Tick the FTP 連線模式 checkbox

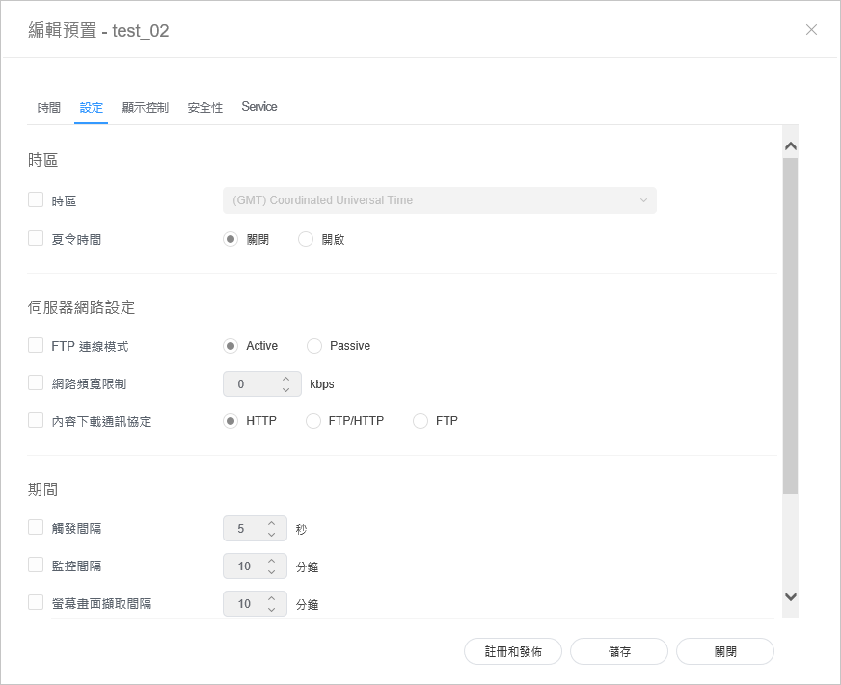point(36,345)
